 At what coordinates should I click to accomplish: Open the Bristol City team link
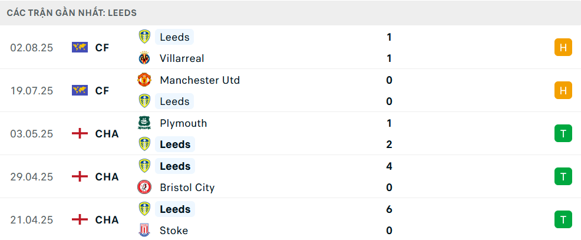[187, 188]
